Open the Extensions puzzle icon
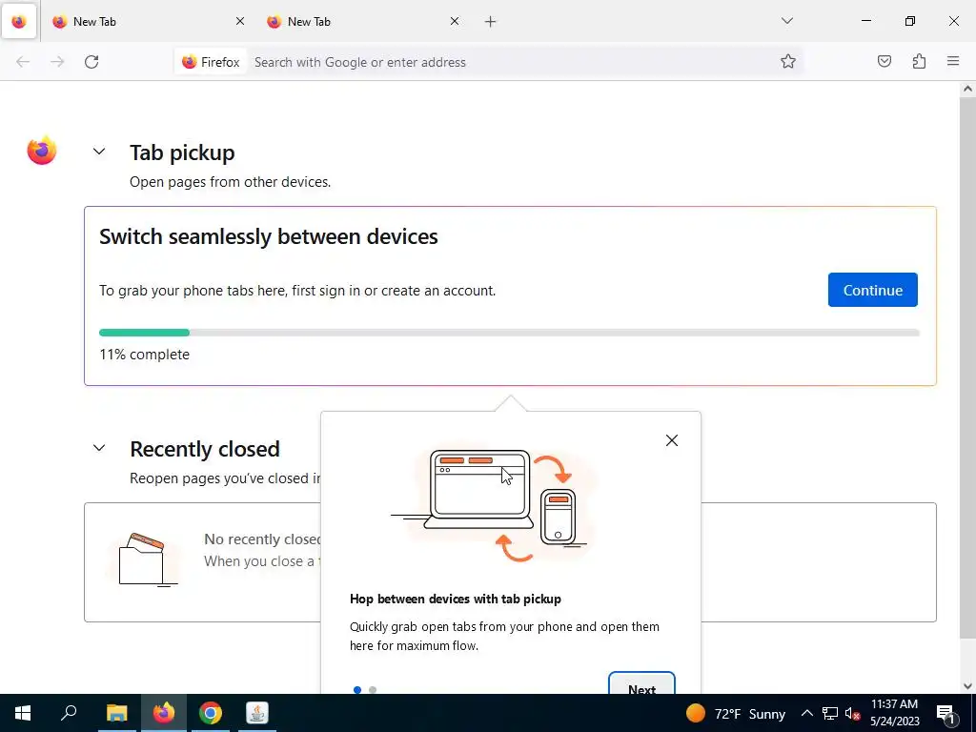Viewport: 976px width, 732px height. [919, 61]
